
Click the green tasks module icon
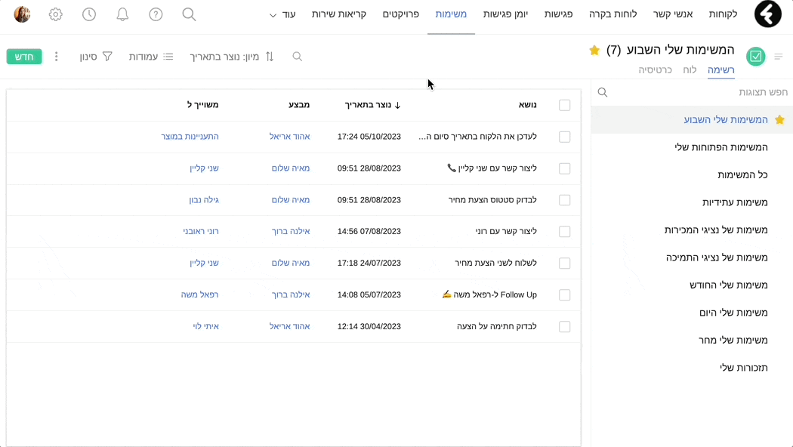755,56
